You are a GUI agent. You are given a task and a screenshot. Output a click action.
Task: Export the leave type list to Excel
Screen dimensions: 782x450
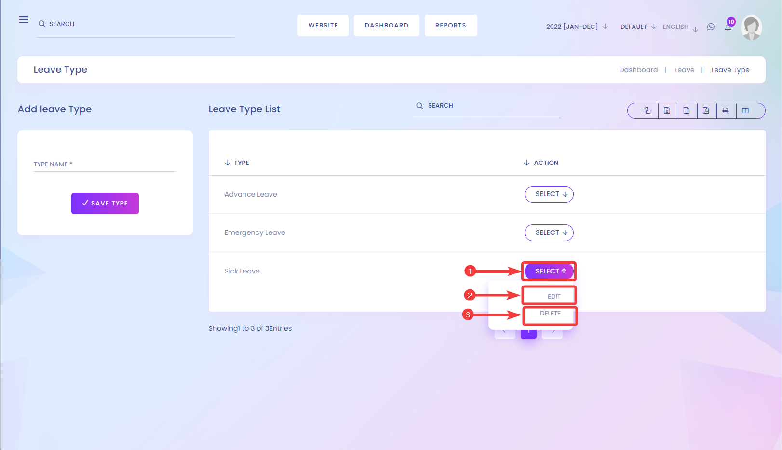[668, 110]
